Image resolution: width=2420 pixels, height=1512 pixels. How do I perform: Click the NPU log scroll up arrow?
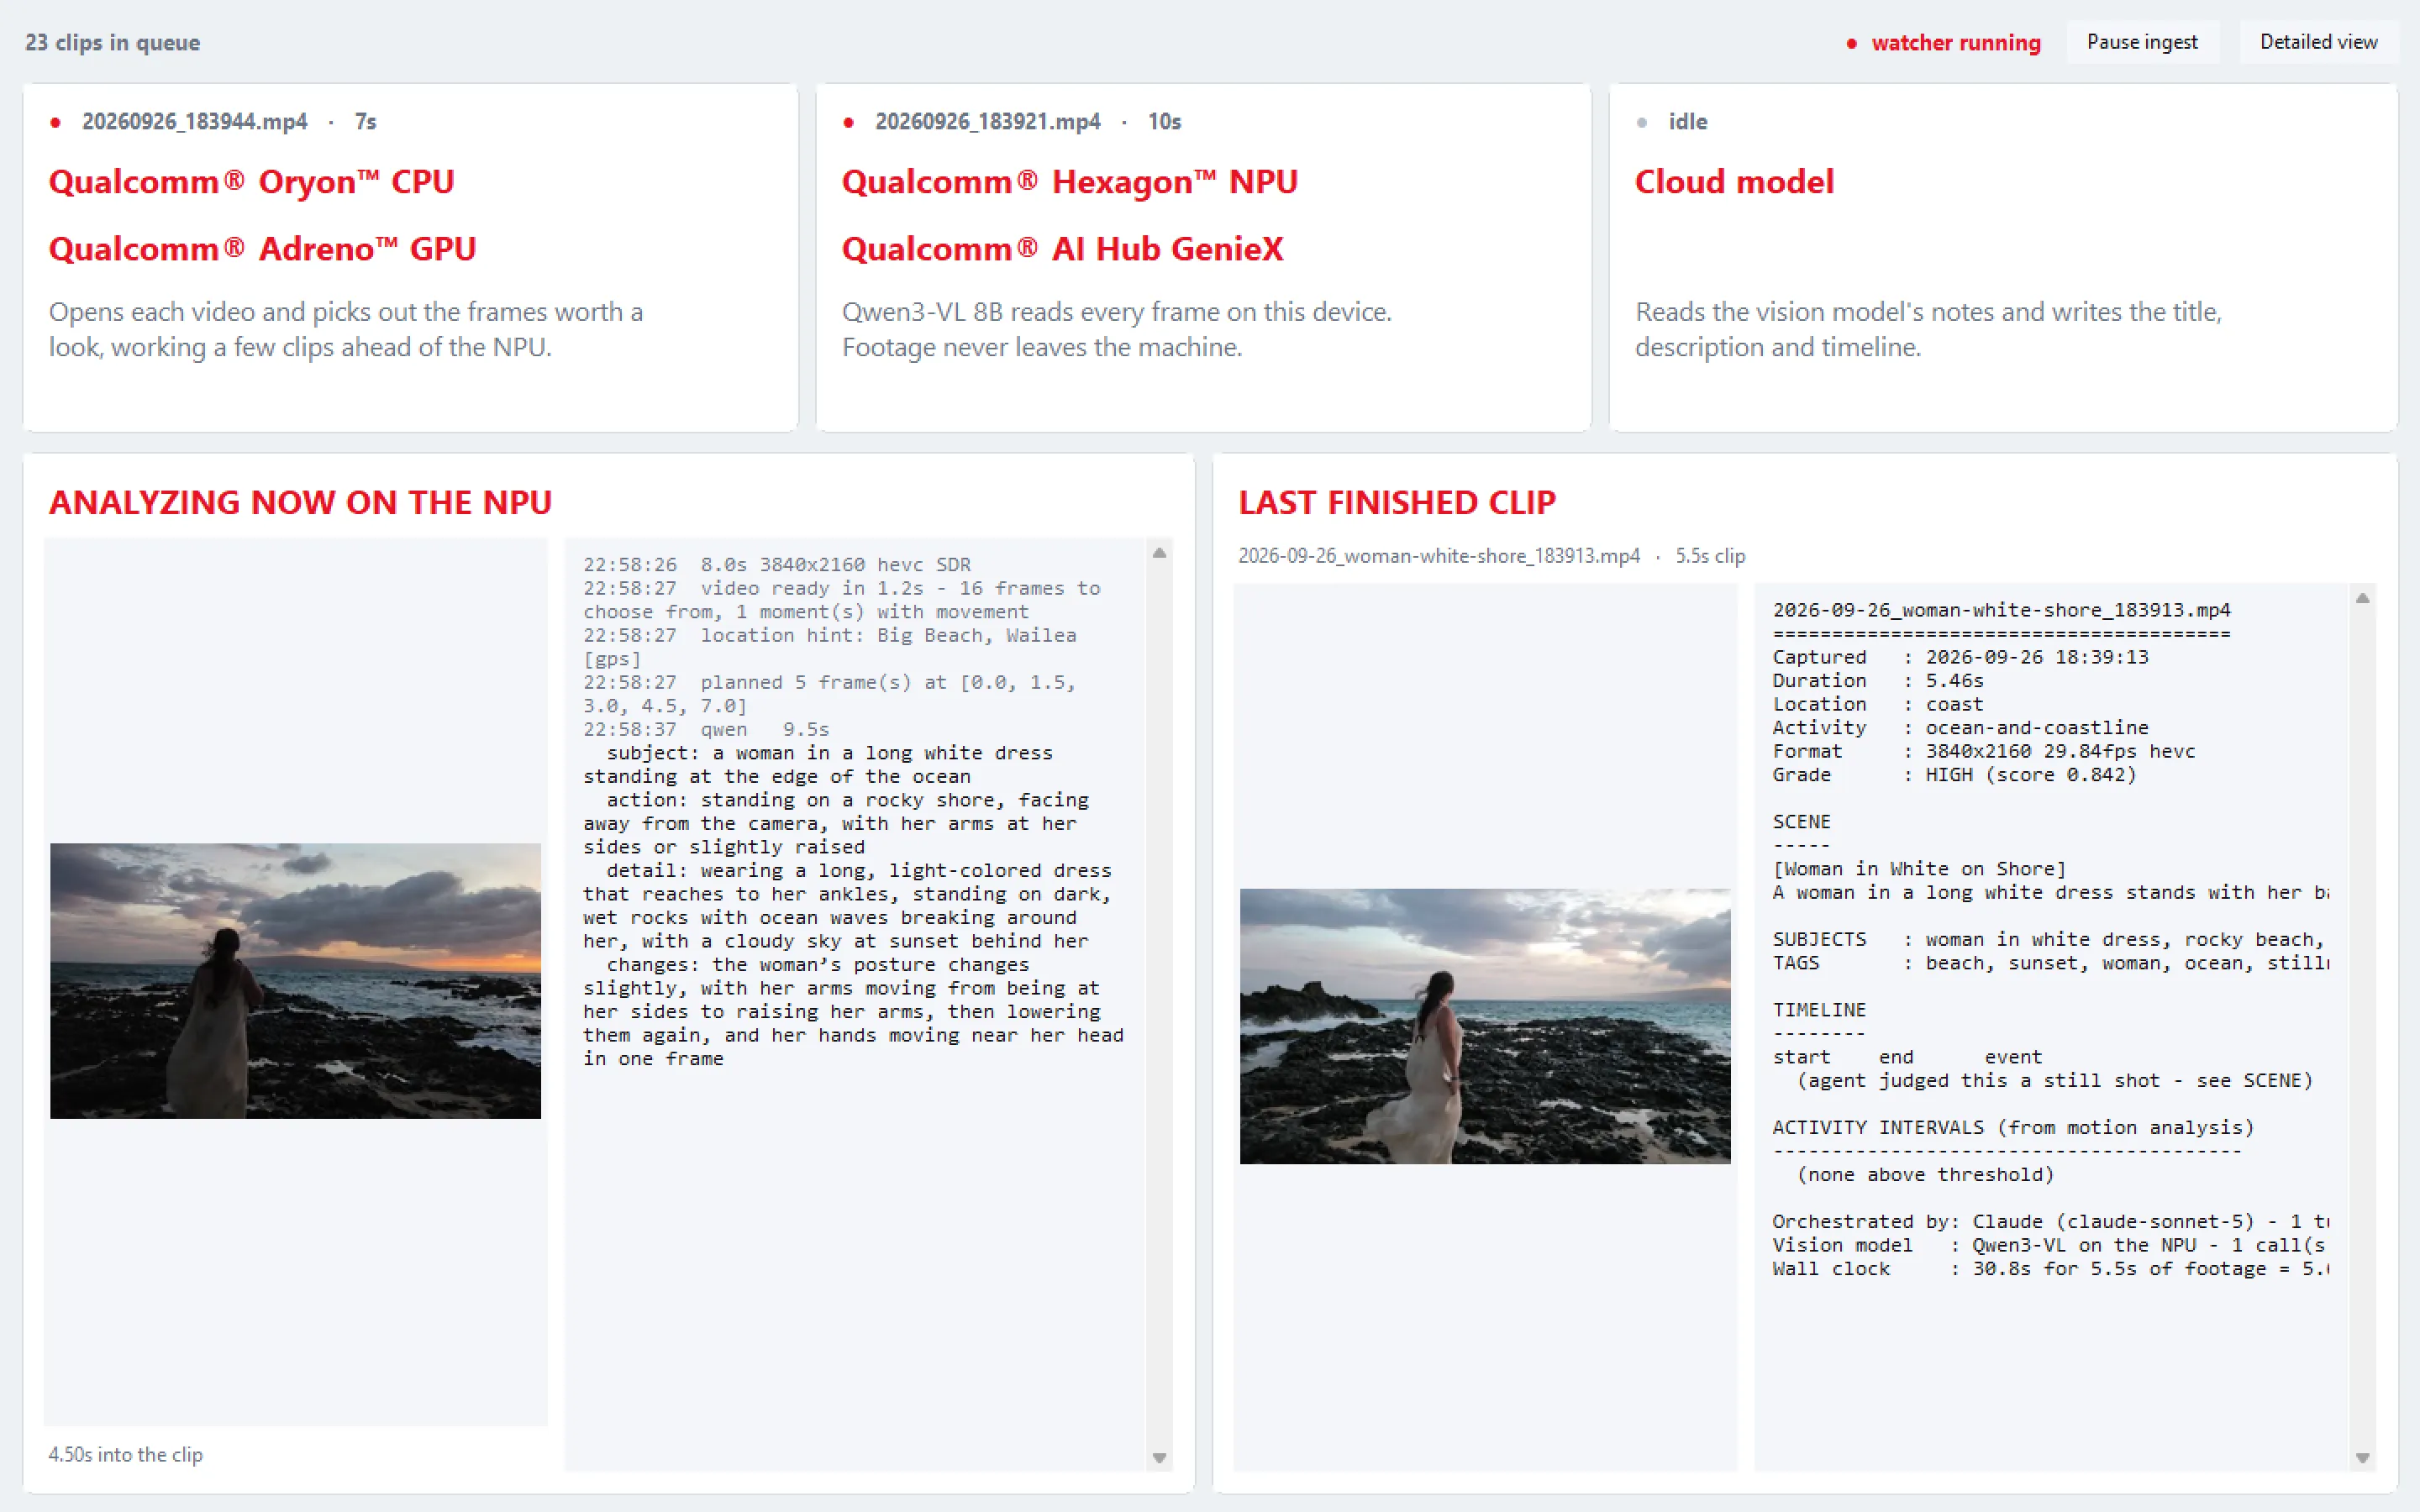coord(1159,553)
